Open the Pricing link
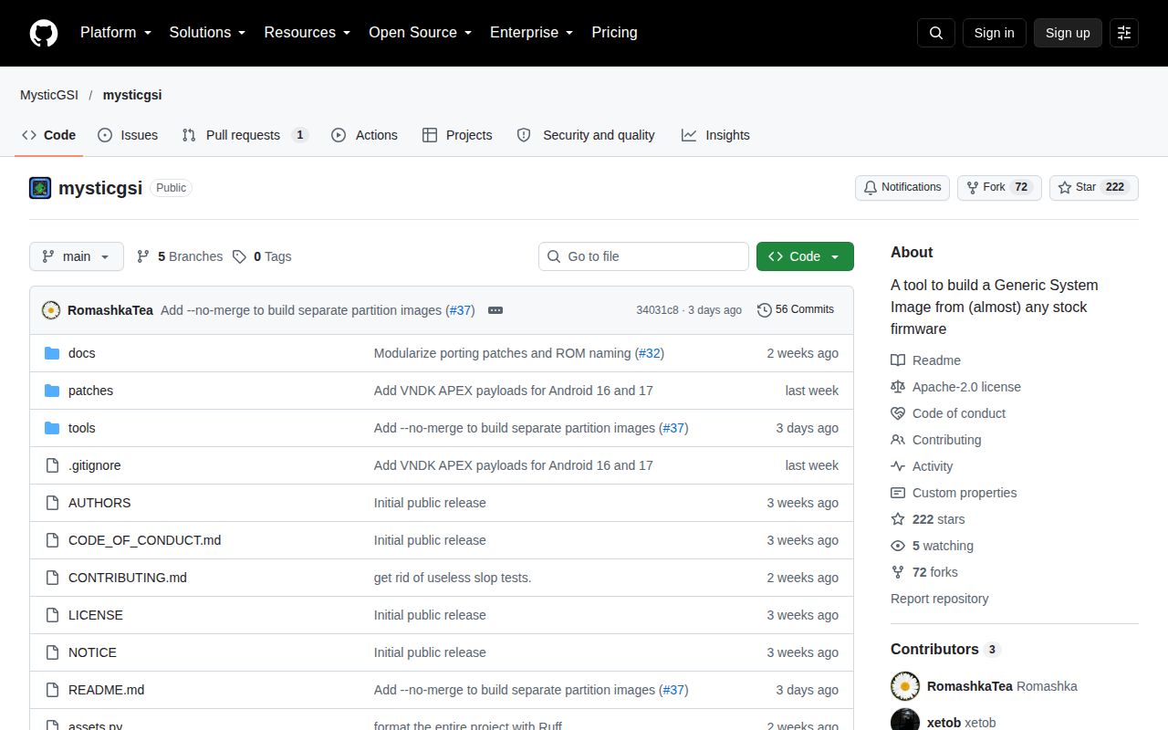 tap(614, 32)
